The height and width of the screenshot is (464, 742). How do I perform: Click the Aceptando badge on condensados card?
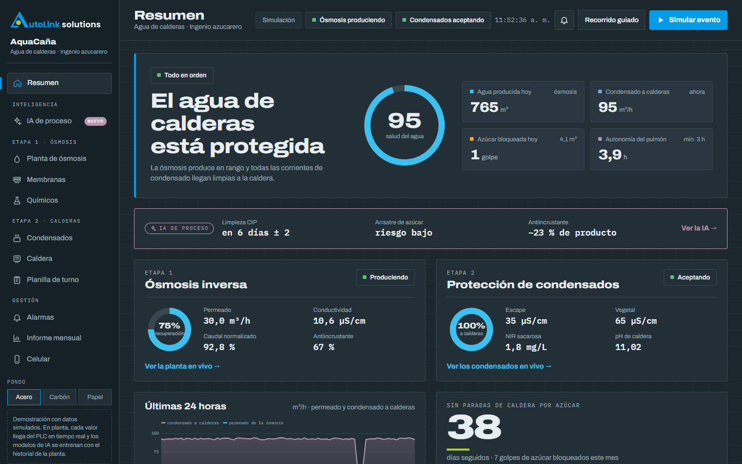pos(690,277)
